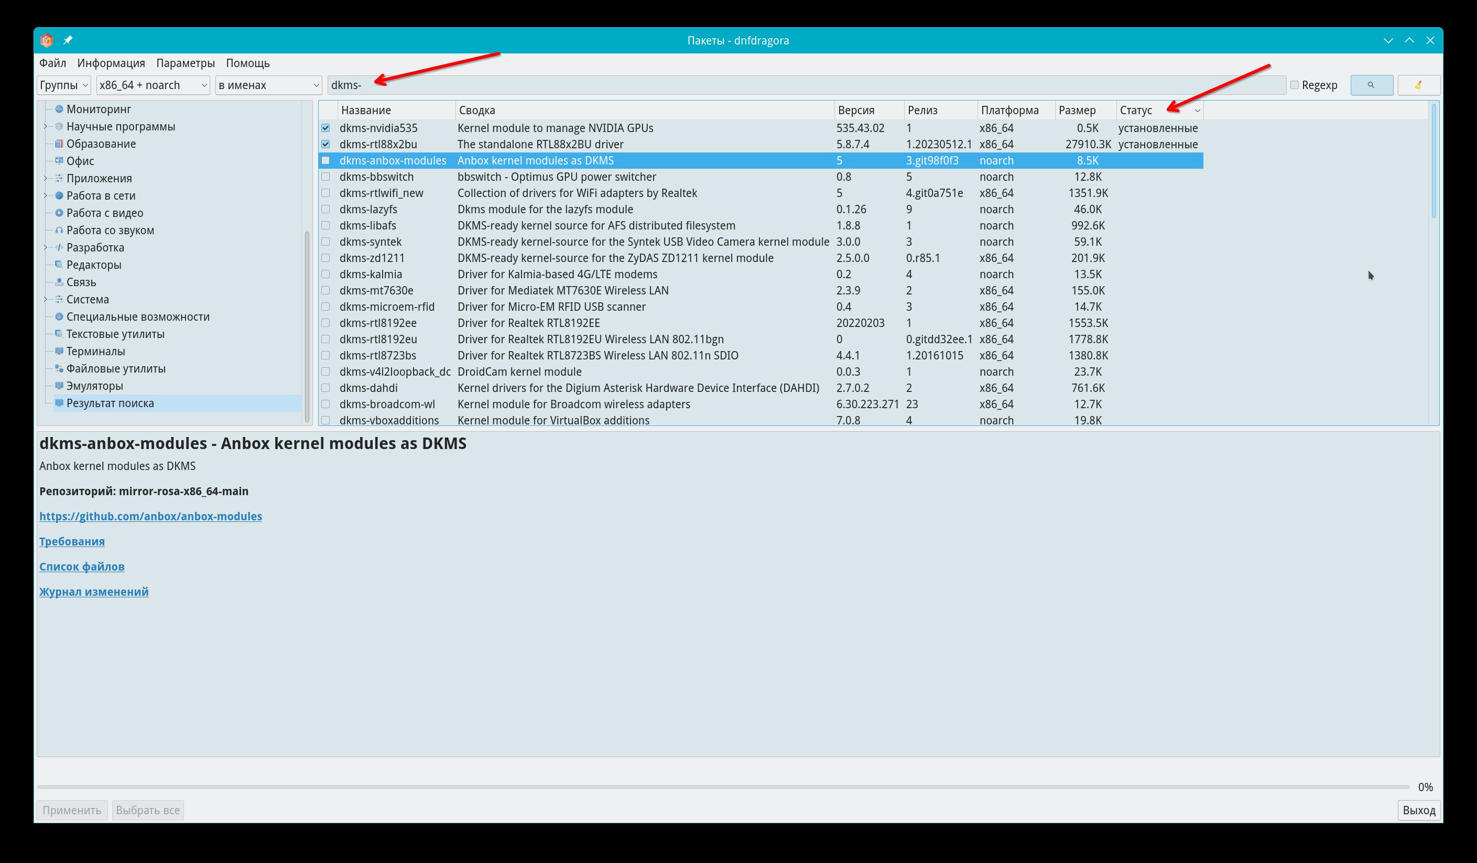Screen dimensions: 1477x863
Task: Open the Информация menu
Action: point(111,63)
